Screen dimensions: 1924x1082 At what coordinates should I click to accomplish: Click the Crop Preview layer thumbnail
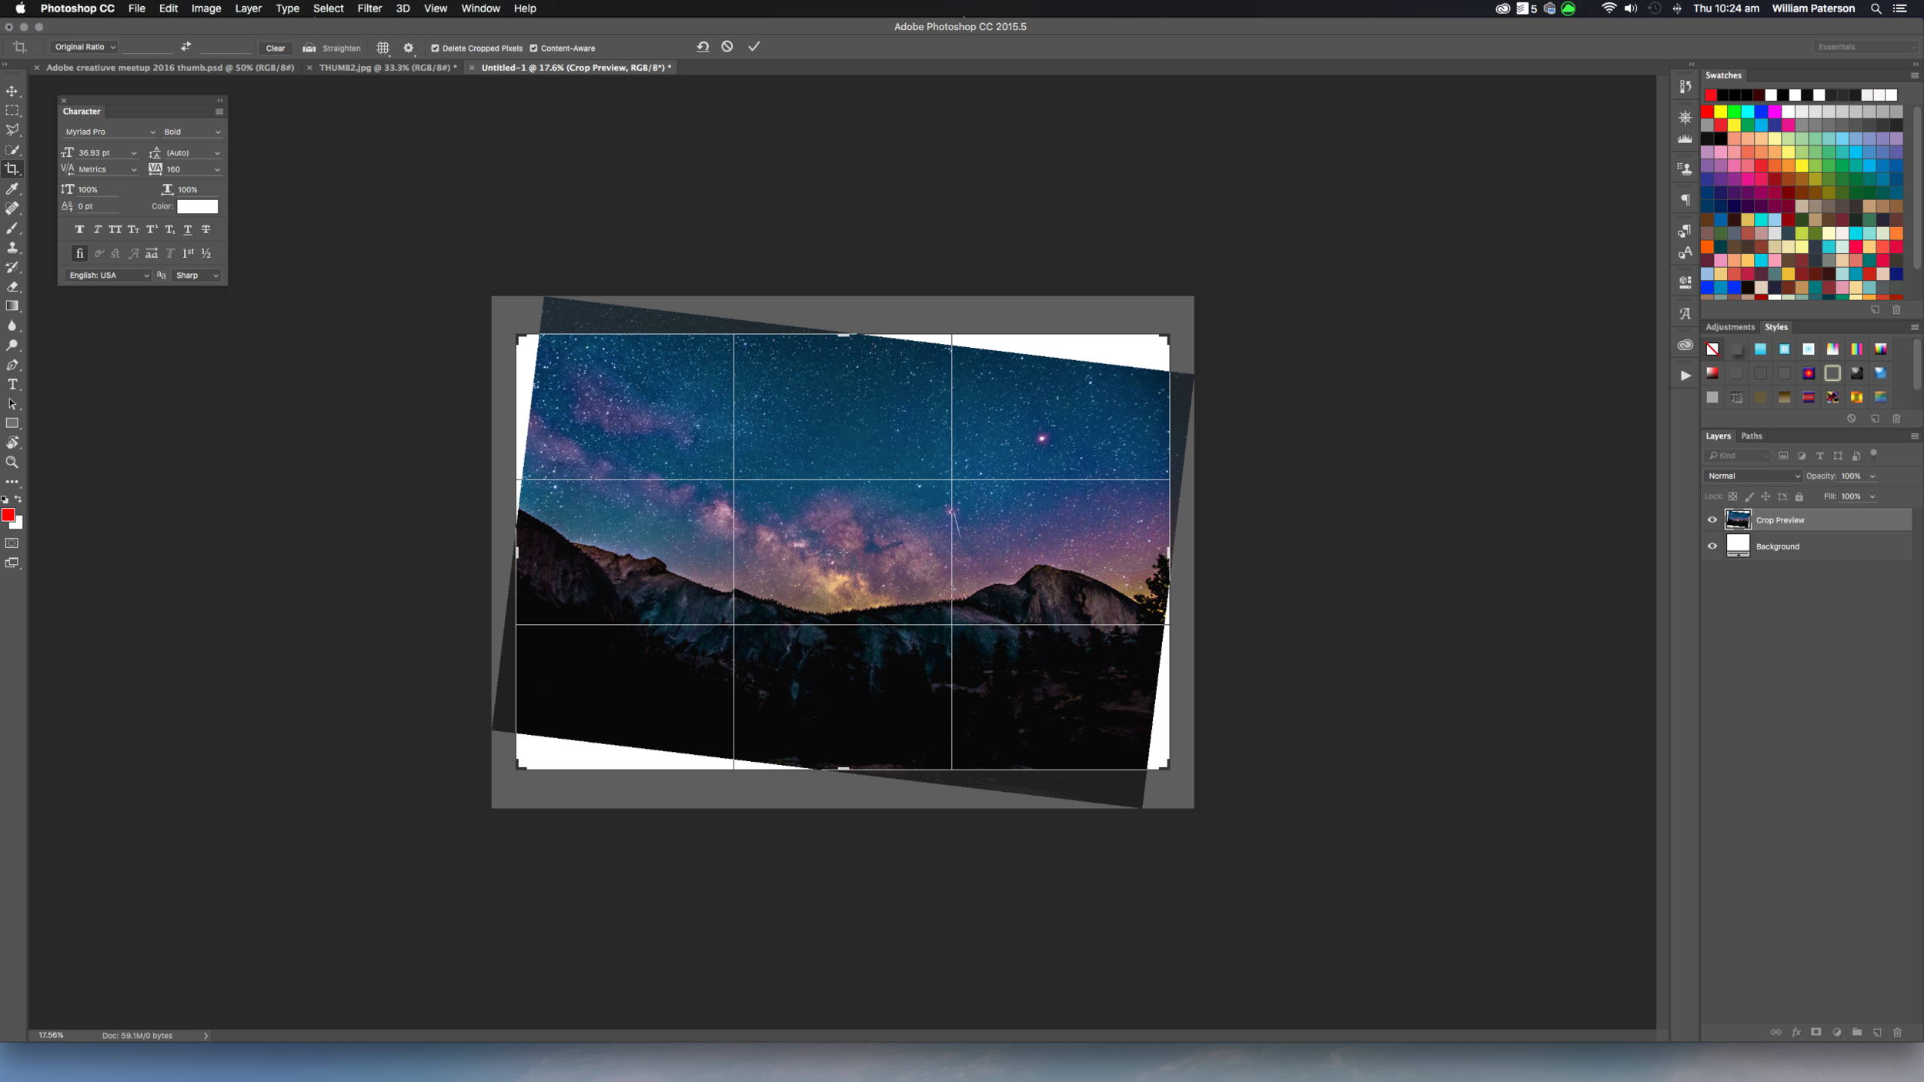click(1738, 520)
